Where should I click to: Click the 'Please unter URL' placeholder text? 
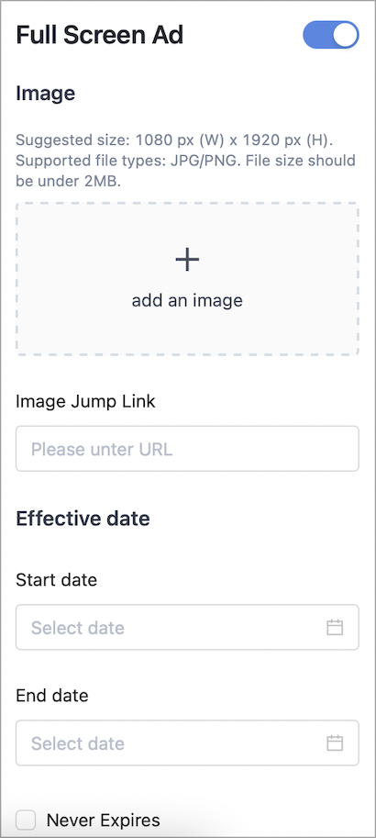tap(102, 449)
